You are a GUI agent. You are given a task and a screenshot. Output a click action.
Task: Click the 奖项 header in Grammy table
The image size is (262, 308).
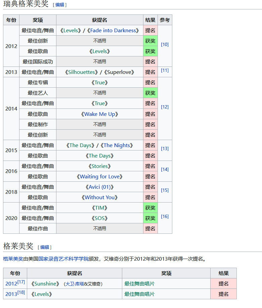point(166,273)
